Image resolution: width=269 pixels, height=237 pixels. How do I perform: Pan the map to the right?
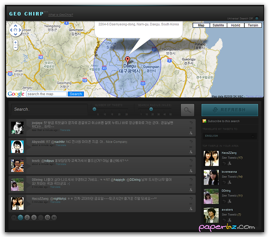coord(20,30)
